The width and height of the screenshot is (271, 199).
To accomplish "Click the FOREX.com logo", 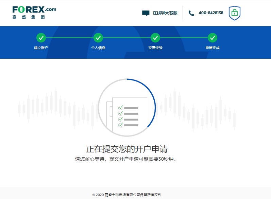I will tap(34, 10).
